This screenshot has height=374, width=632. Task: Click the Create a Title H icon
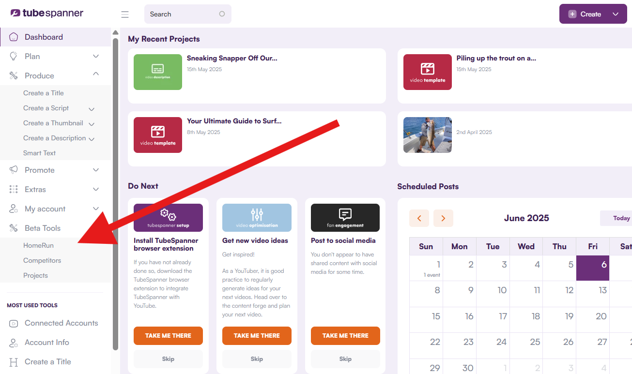tap(14, 362)
